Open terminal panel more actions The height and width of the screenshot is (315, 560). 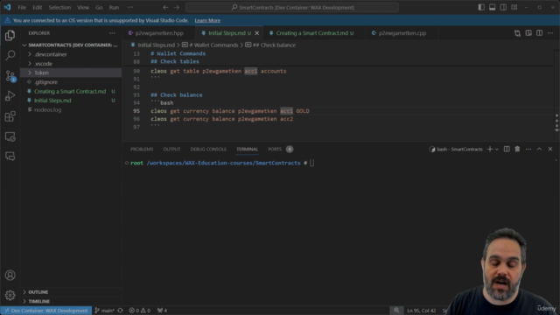(x=528, y=150)
